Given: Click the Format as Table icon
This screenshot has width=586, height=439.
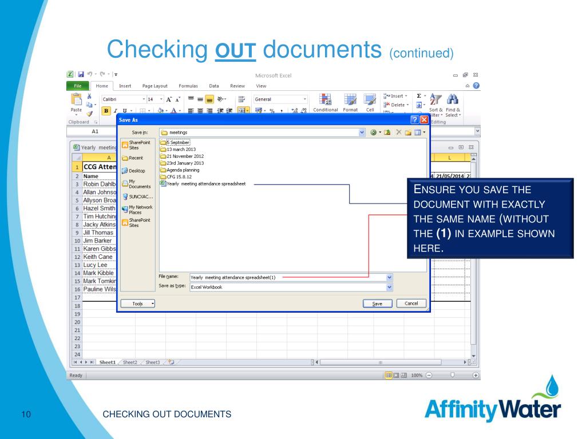Looking at the screenshot, I should [350, 99].
